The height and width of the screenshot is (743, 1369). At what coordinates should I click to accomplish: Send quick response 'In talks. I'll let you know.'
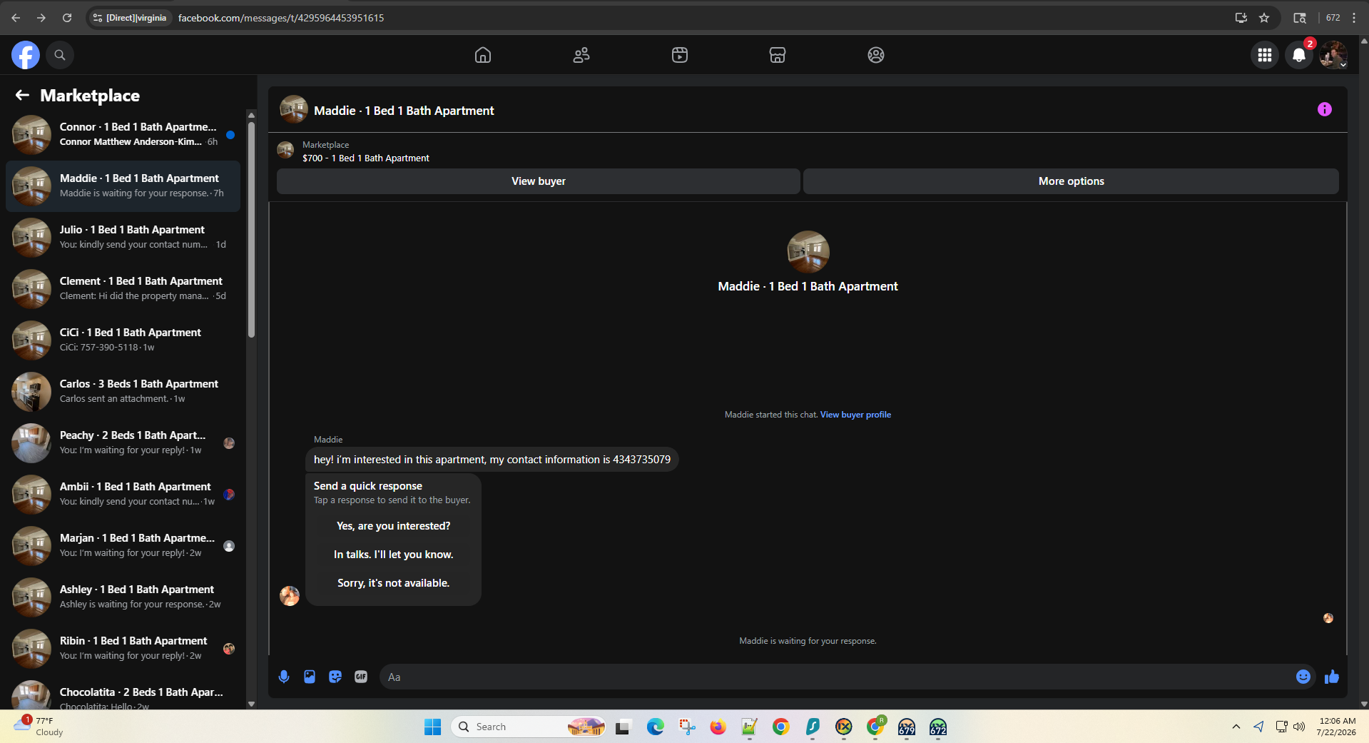tap(394, 555)
